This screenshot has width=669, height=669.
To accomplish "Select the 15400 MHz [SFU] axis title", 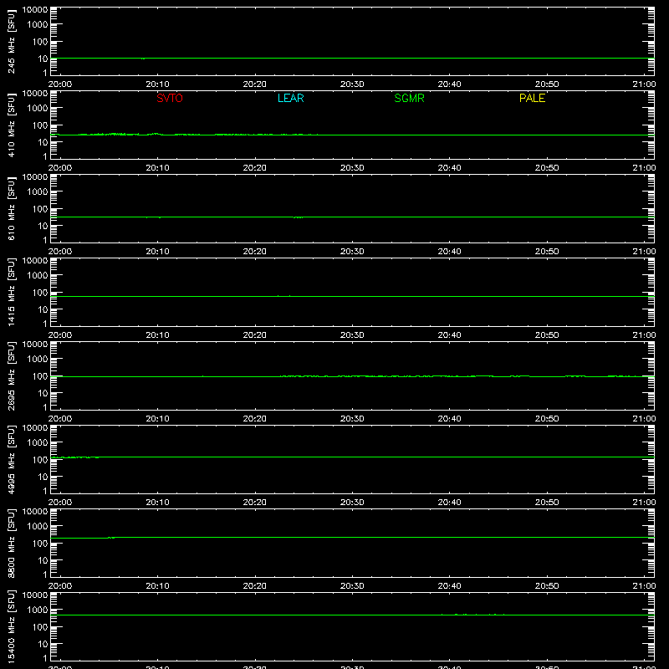I will (x=12, y=626).
